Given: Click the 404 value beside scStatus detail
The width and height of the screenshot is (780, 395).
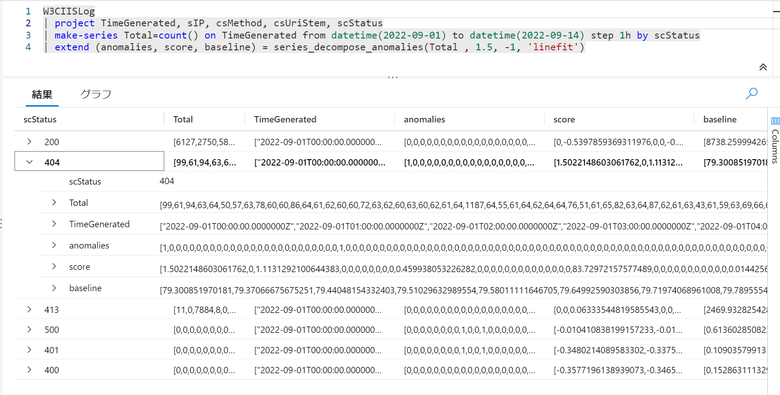Looking at the screenshot, I should point(167,181).
